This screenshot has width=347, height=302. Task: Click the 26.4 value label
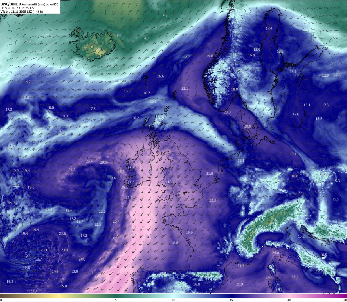(116, 222)
